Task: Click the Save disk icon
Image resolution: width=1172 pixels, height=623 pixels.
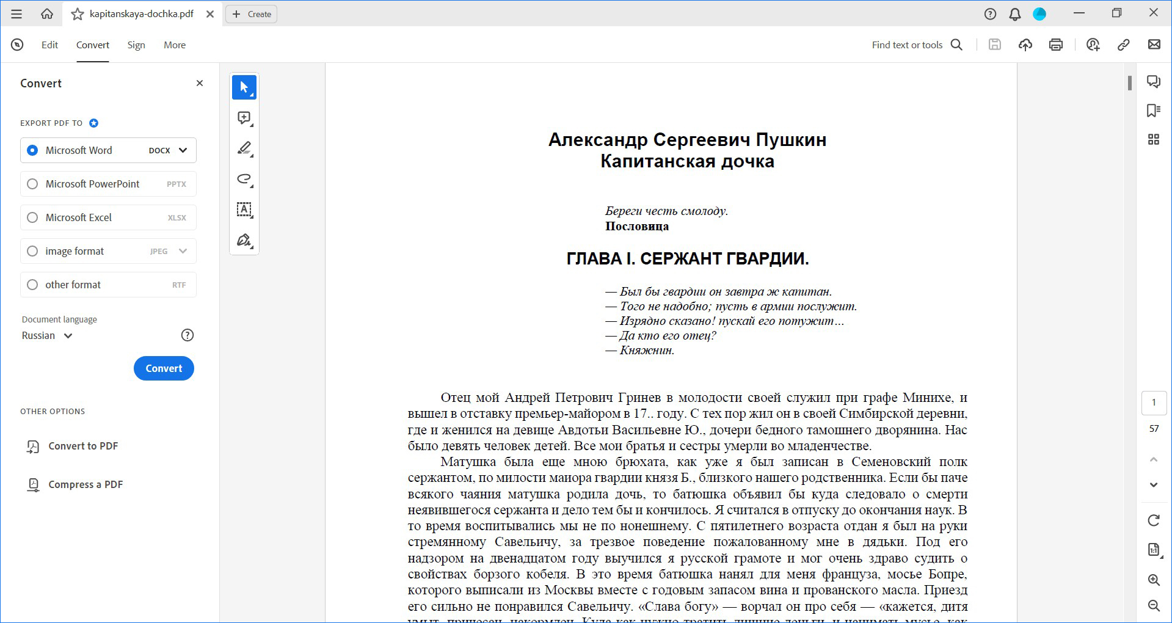Action: (995, 45)
